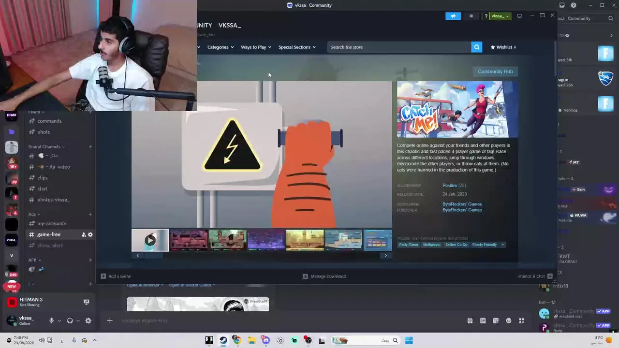Play the trailer video thumbnail
Image resolution: width=619 pixels, height=348 pixels.
[150, 240]
